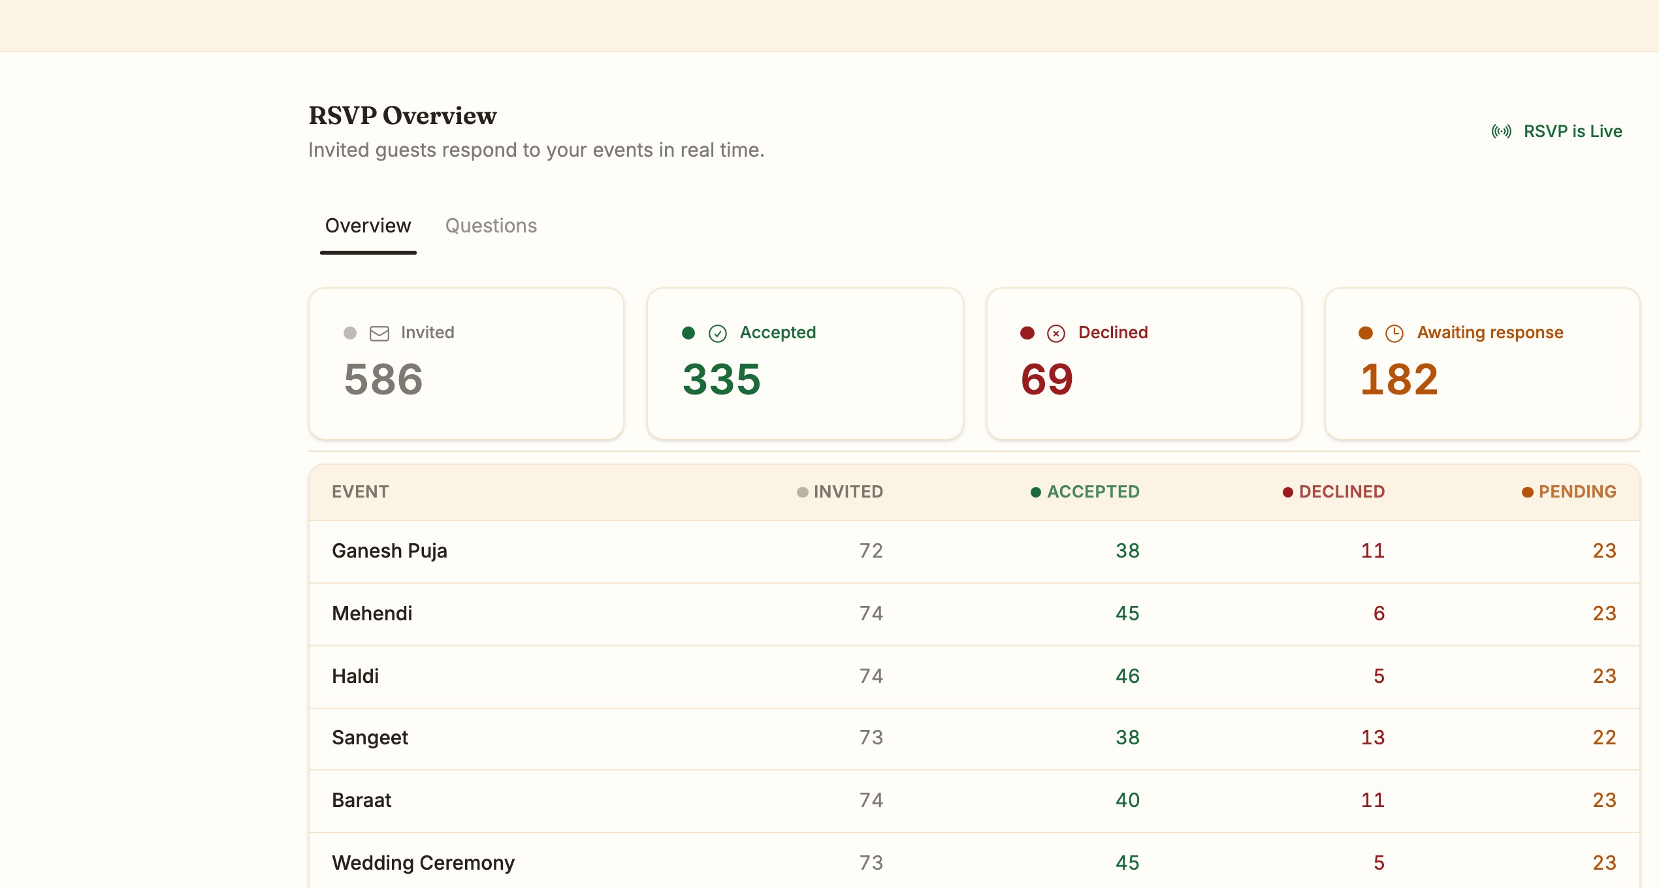
Task: Click the Invited envelope icon
Action: (x=379, y=334)
